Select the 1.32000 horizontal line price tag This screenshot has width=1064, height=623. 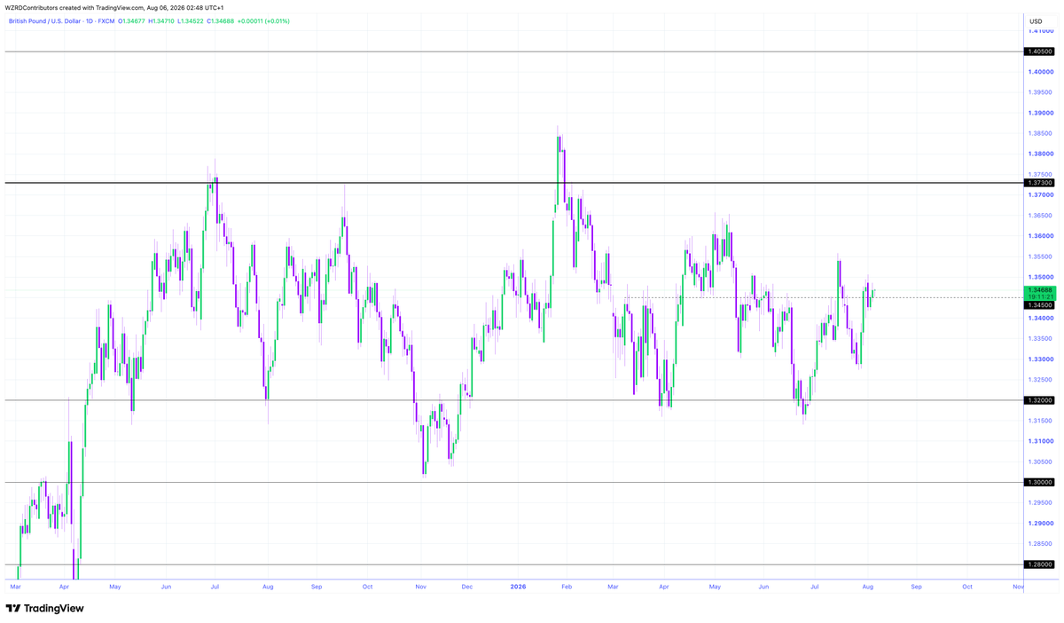1039,400
